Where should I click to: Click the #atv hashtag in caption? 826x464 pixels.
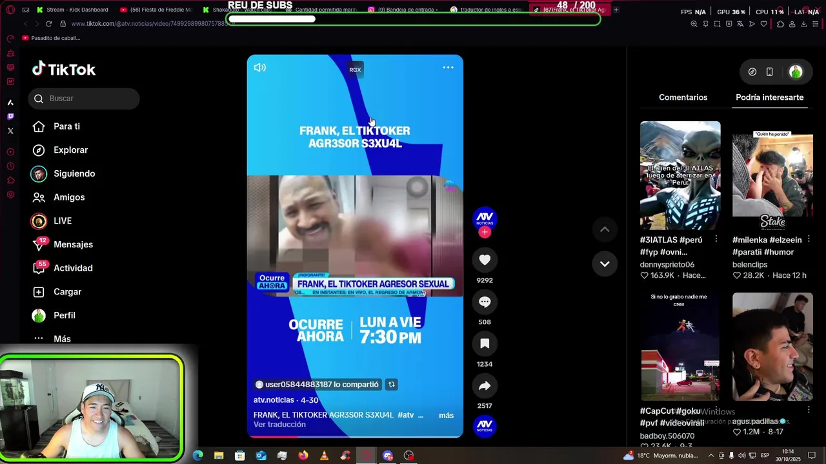[x=406, y=415]
